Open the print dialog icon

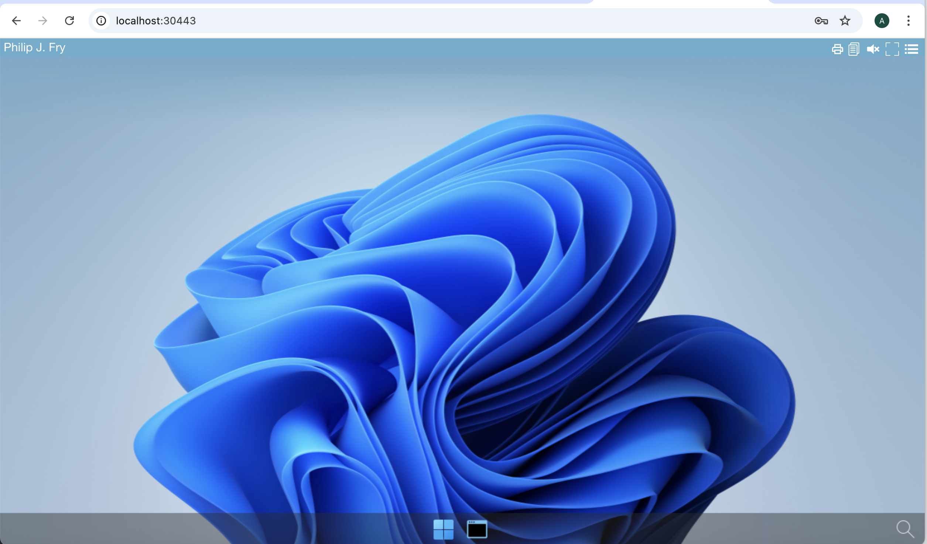[837, 49]
